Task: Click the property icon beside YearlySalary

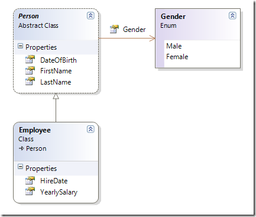Action: (x=30, y=191)
